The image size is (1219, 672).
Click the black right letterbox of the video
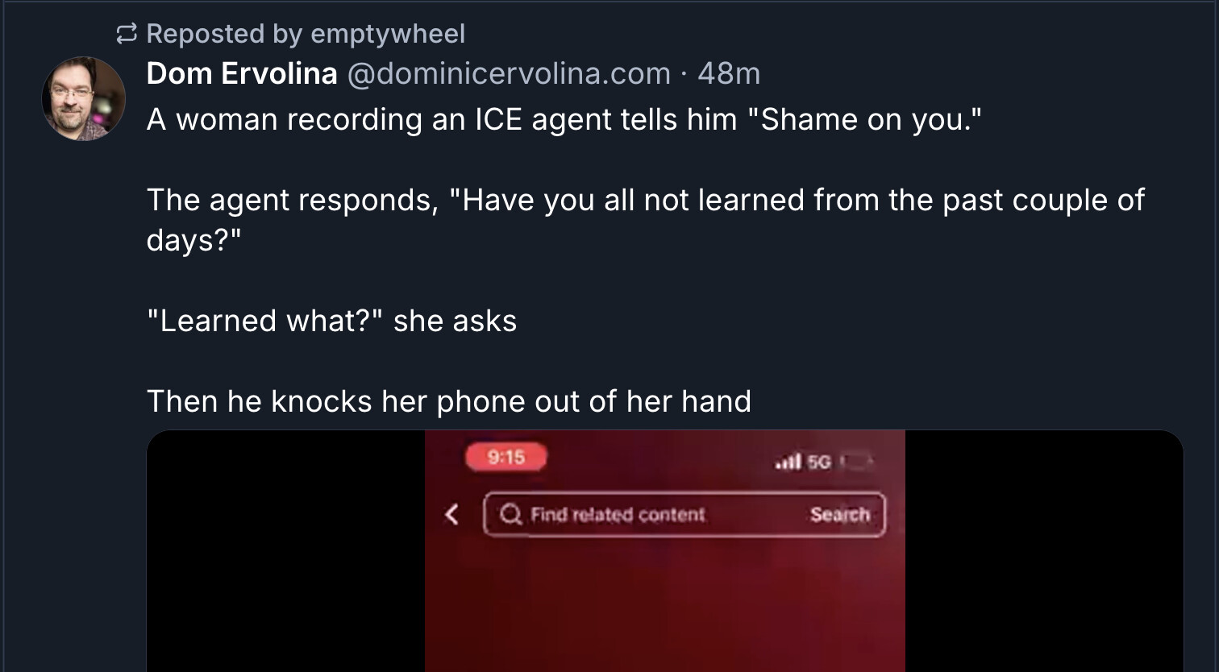[x=1044, y=551]
